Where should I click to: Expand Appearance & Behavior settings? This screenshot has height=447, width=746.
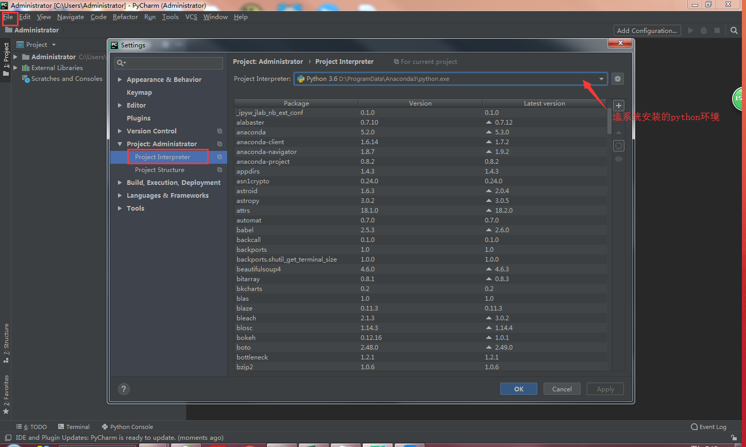pyautogui.click(x=120, y=79)
